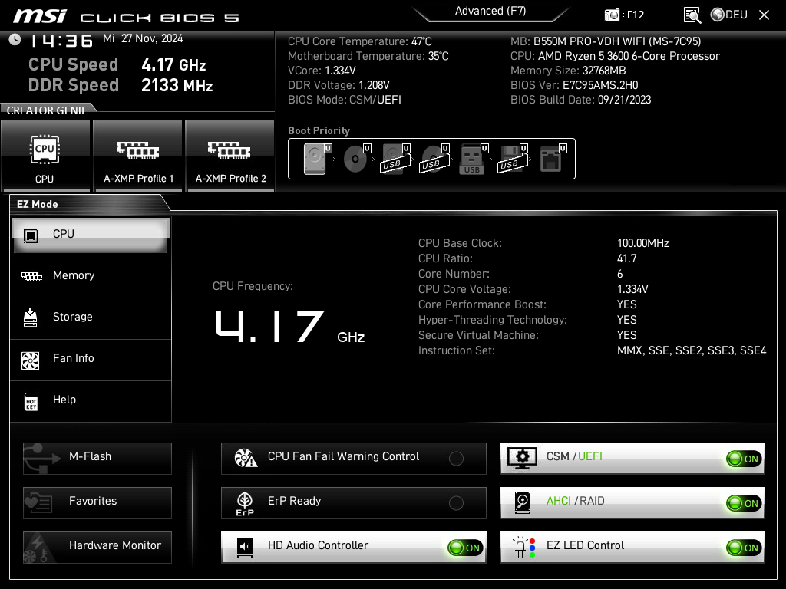
Task: Click the CPU Ratio value 41.7
Action: click(x=627, y=258)
